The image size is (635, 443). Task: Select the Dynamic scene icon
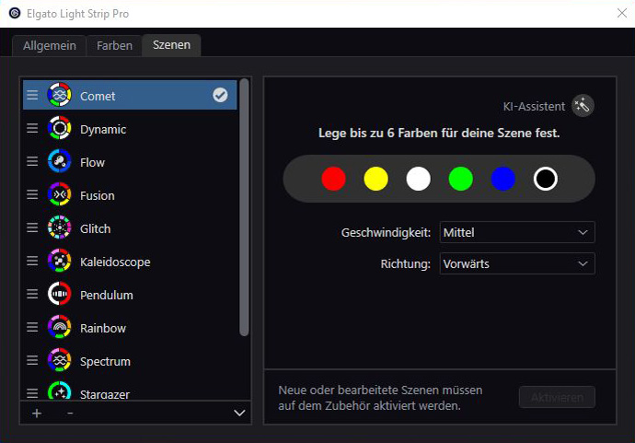pyautogui.click(x=60, y=129)
